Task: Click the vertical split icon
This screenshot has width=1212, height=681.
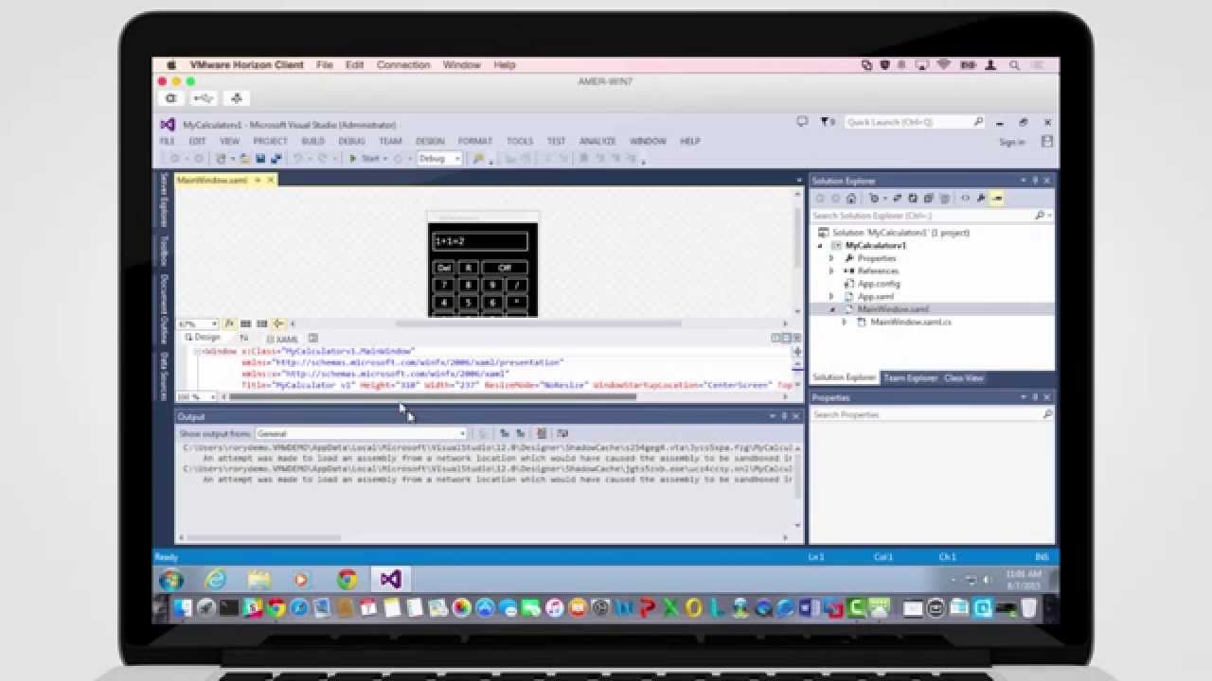Action: click(775, 338)
